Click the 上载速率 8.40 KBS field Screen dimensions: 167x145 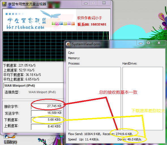pos(46,127)
